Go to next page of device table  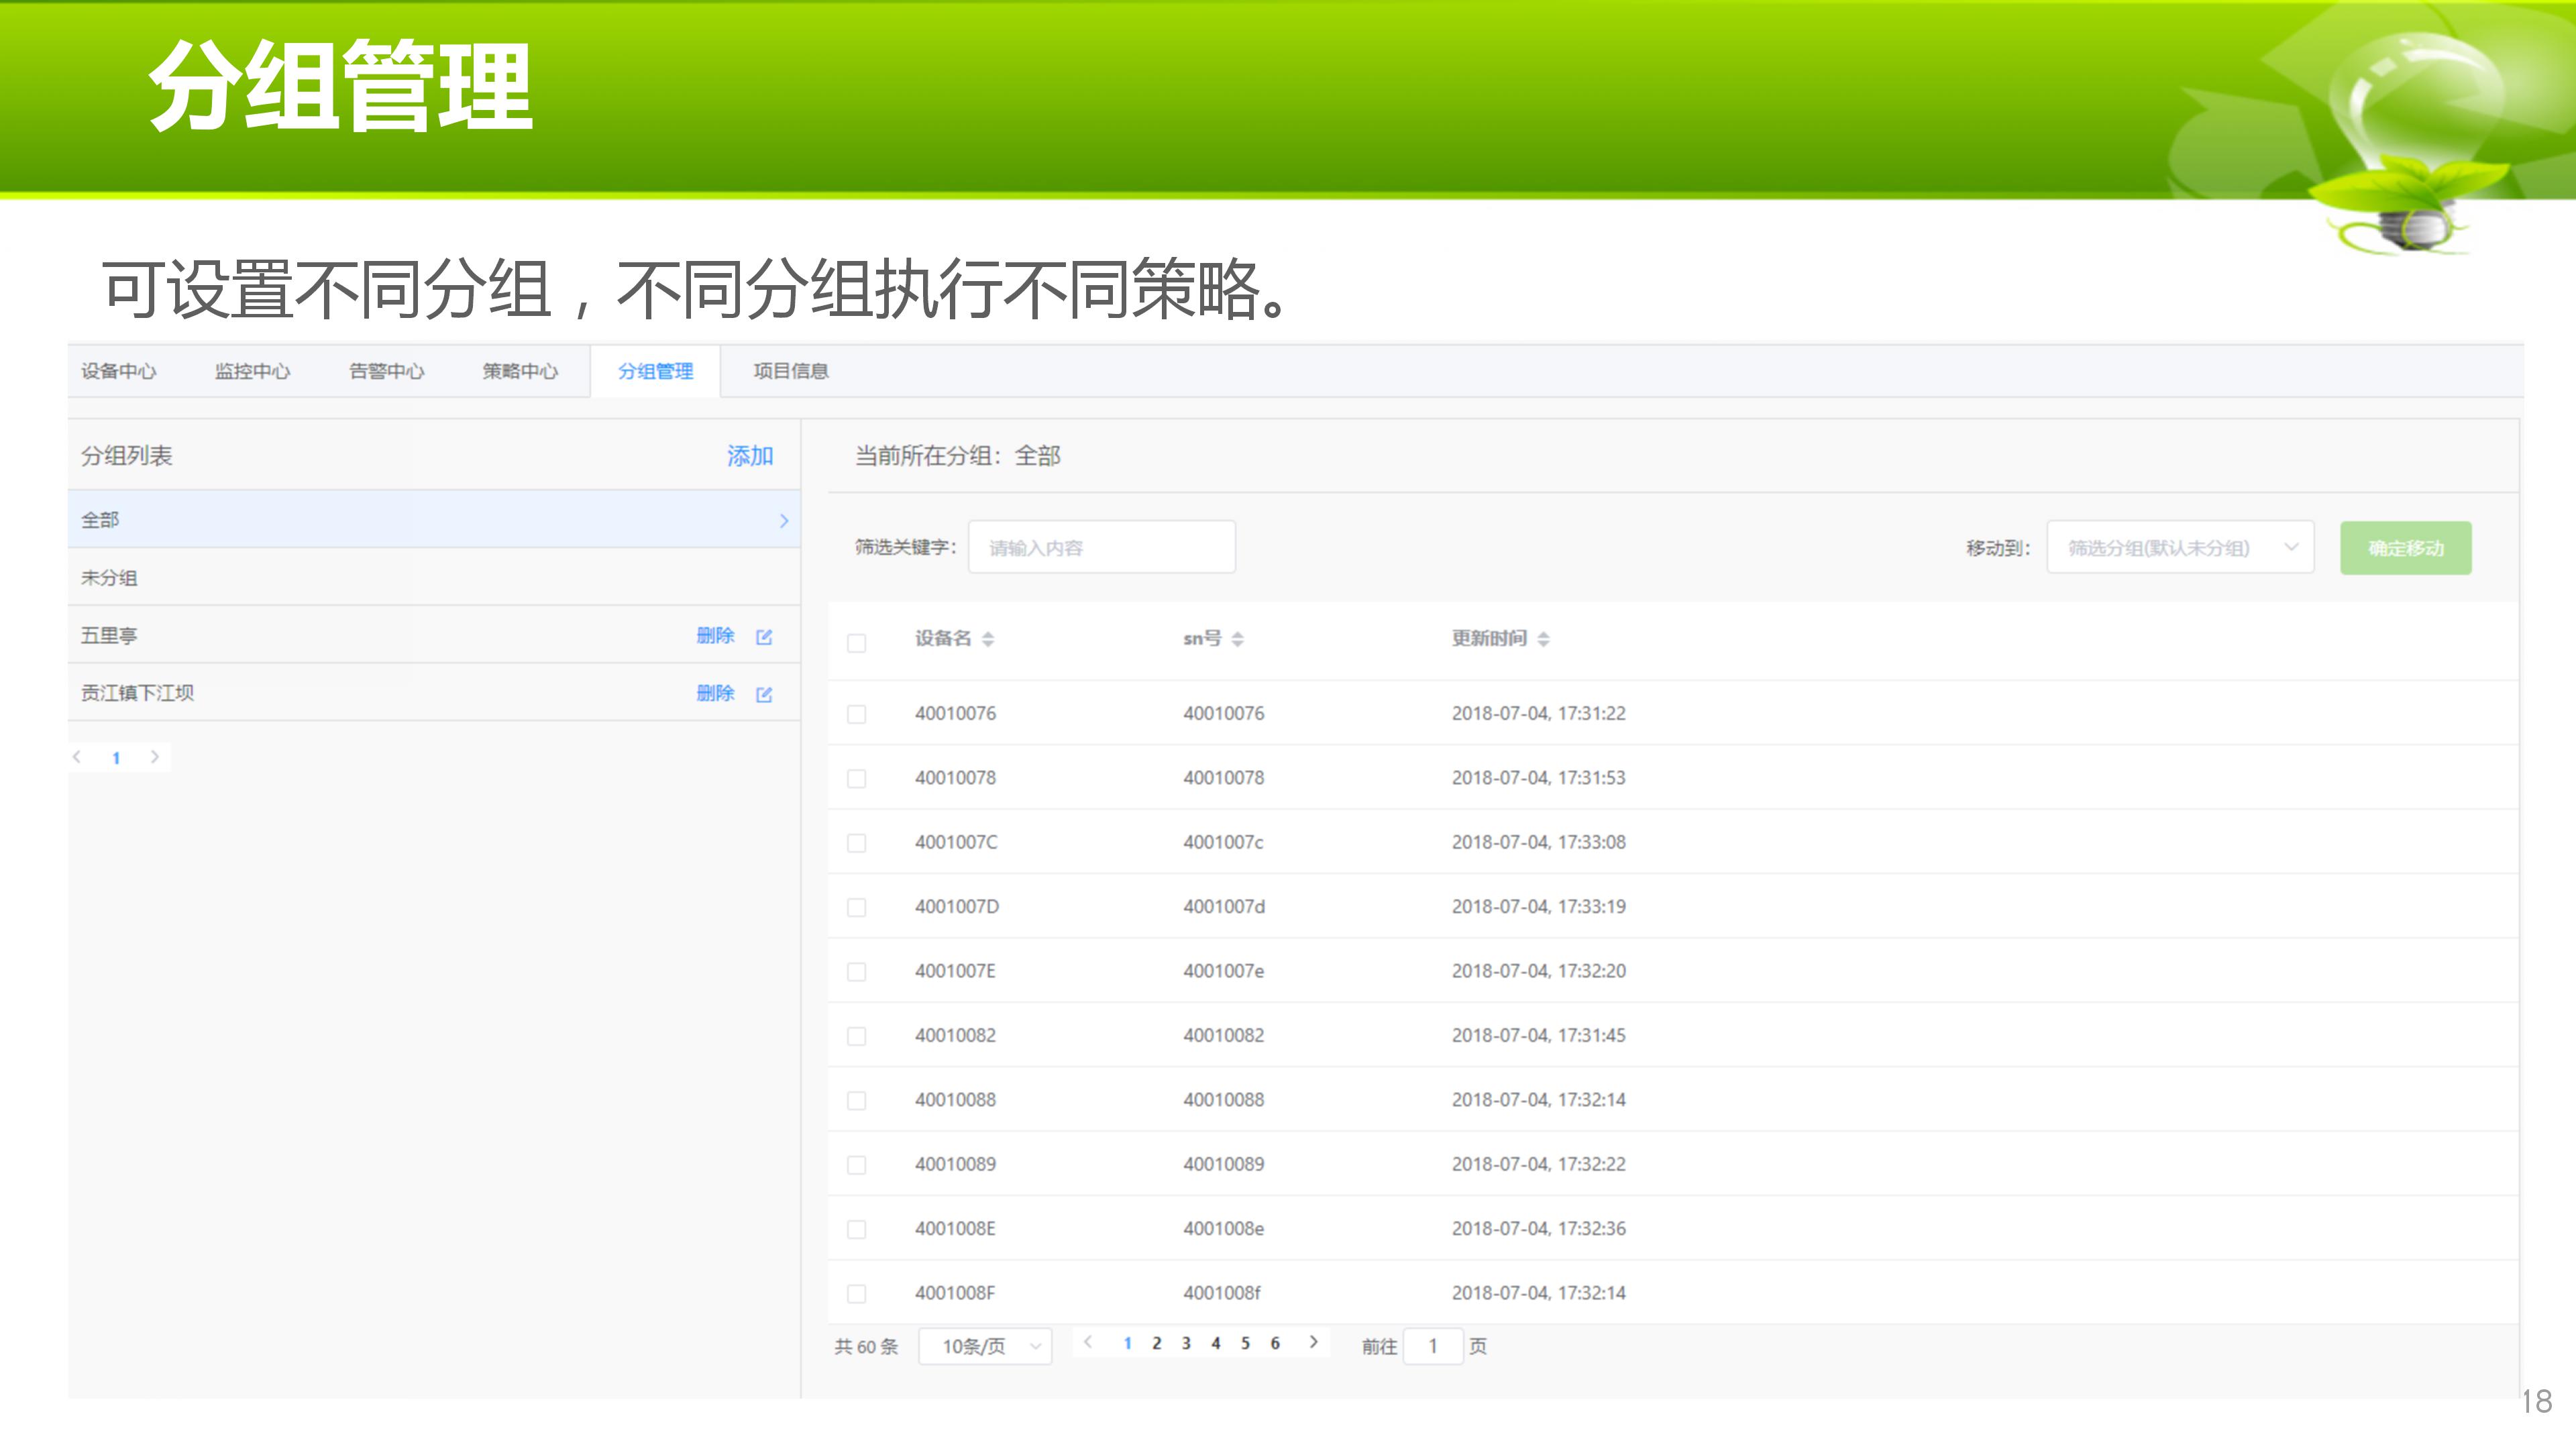[x=1313, y=1343]
